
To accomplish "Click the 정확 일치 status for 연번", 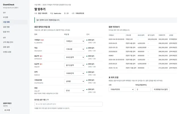I will pos(91,89).
